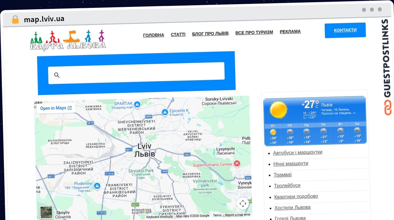This screenshot has height=220, width=394.
Task: Click the Tuesday (Вт) forecast icon
Action: coord(340,130)
